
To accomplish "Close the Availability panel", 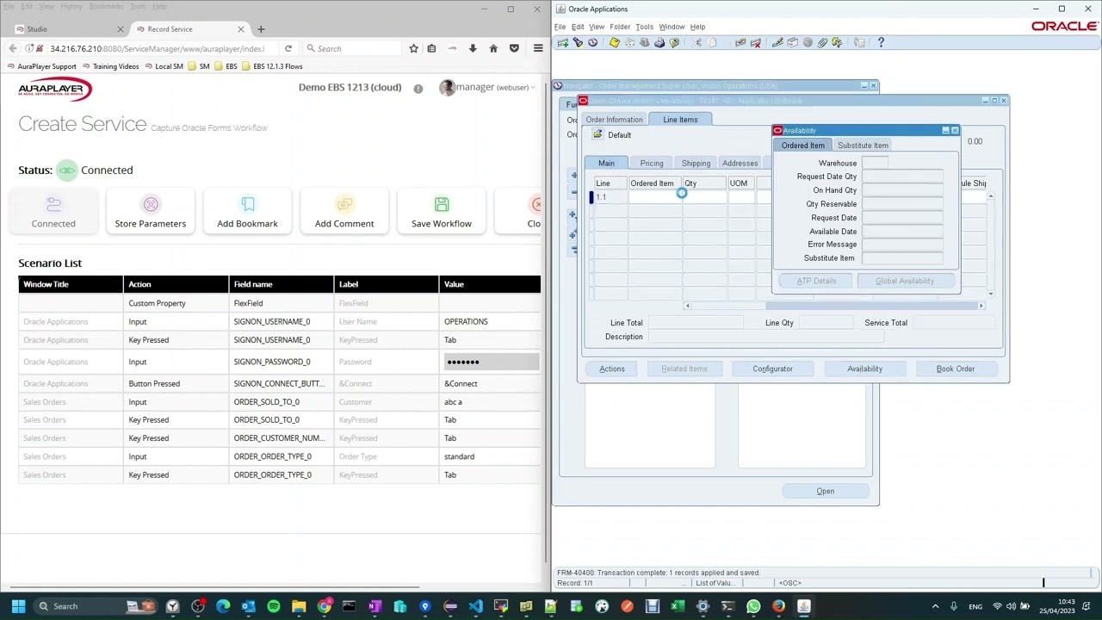I will (955, 131).
